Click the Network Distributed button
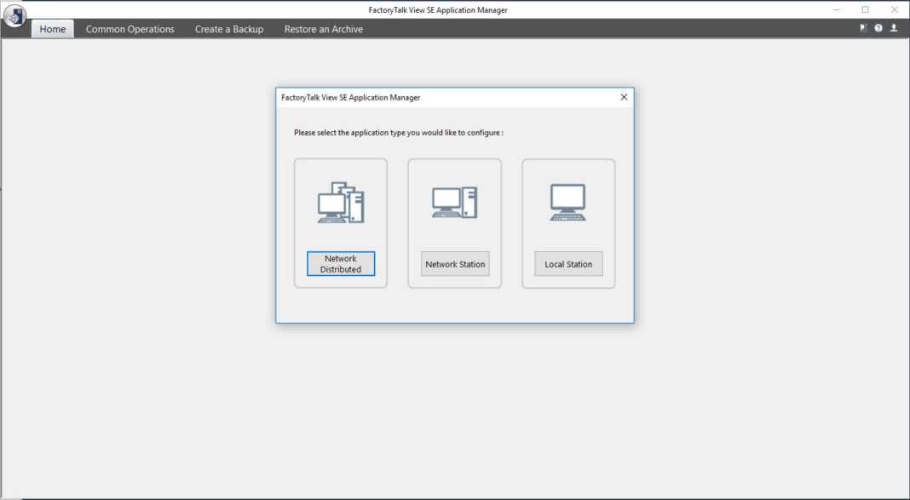This screenshot has width=910, height=500. pyautogui.click(x=340, y=263)
